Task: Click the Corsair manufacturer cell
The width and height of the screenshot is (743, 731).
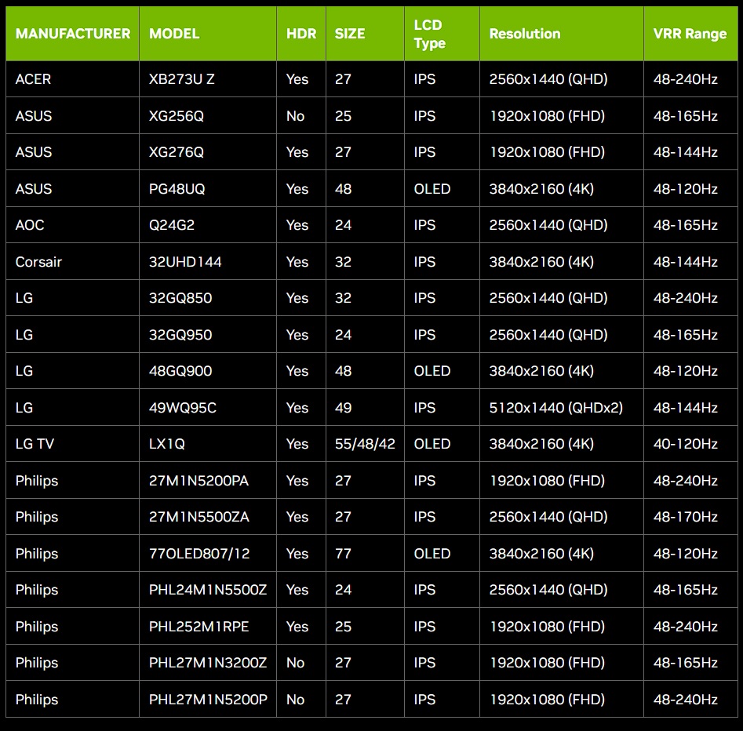Action: (72, 261)
